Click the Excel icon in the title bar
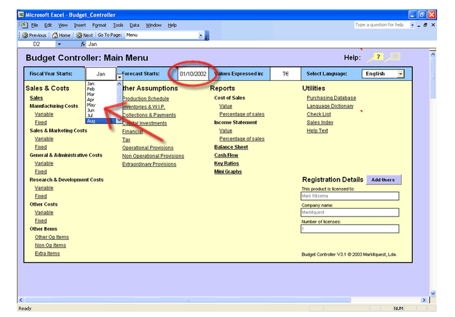 click(21, 15)
